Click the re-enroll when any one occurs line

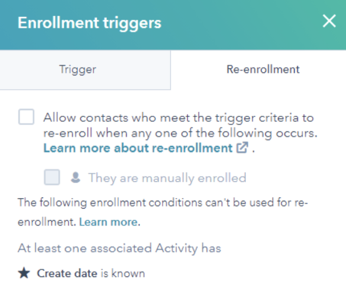tap(181, 133)
